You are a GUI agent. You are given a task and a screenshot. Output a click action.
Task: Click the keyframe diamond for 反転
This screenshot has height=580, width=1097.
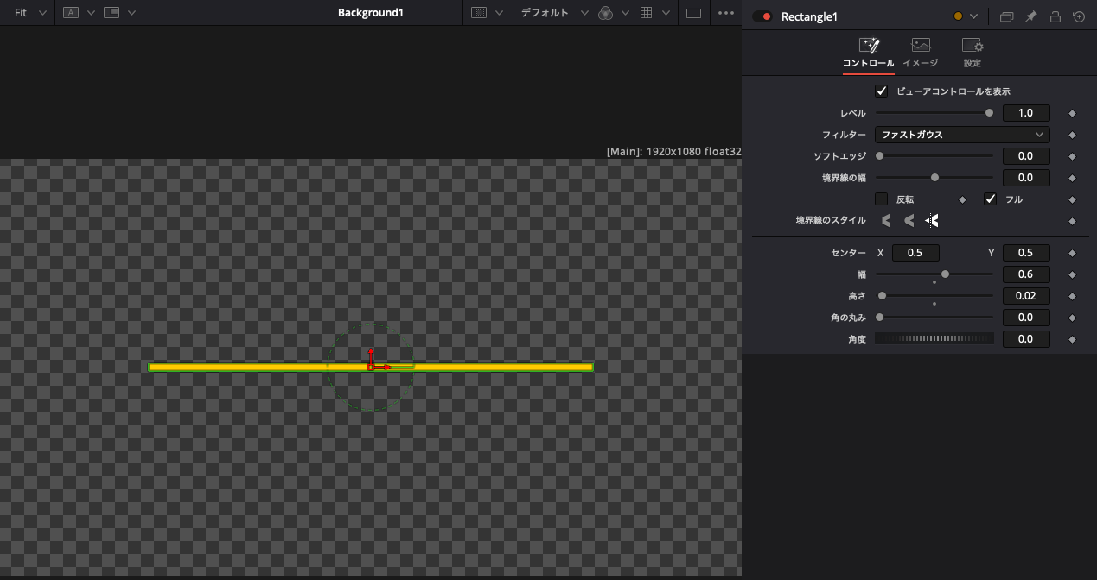(962, 199)
